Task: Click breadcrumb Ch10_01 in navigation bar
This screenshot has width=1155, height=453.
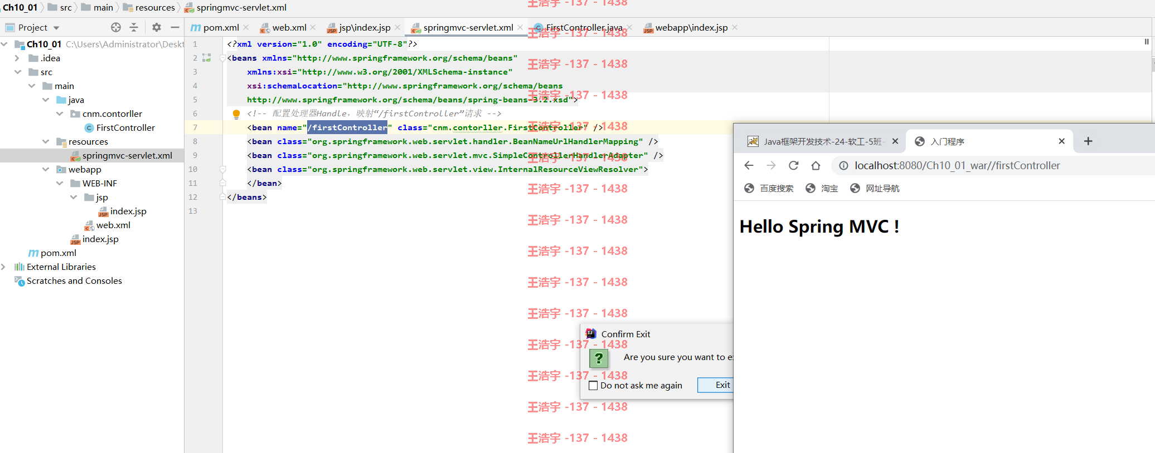Action: point(20,7)
